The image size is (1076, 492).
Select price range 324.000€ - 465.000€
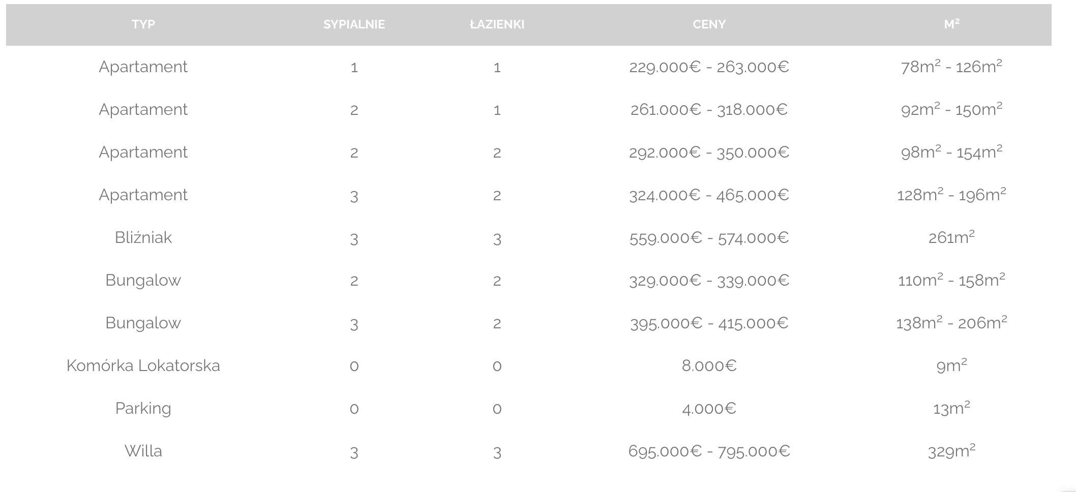coord(709,195)
